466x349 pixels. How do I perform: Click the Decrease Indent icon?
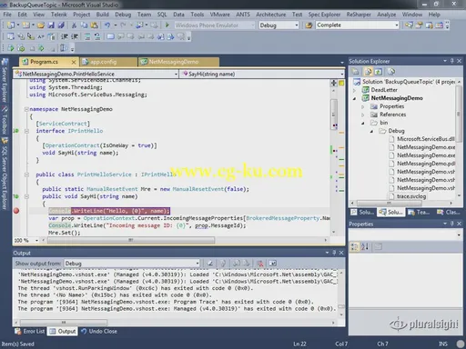65,36
